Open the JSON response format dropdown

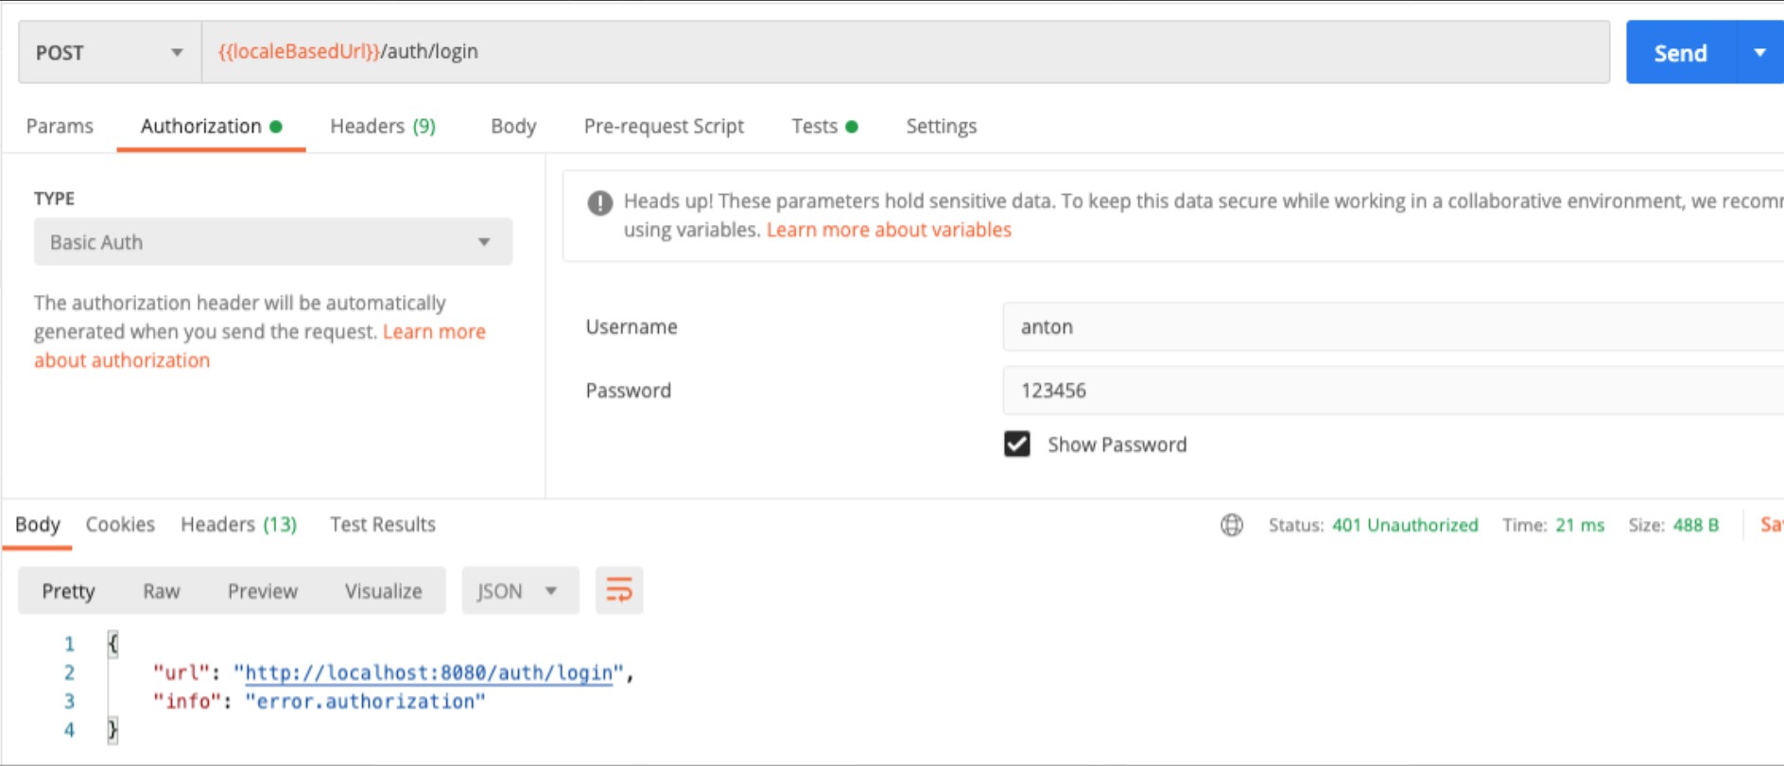519,590
